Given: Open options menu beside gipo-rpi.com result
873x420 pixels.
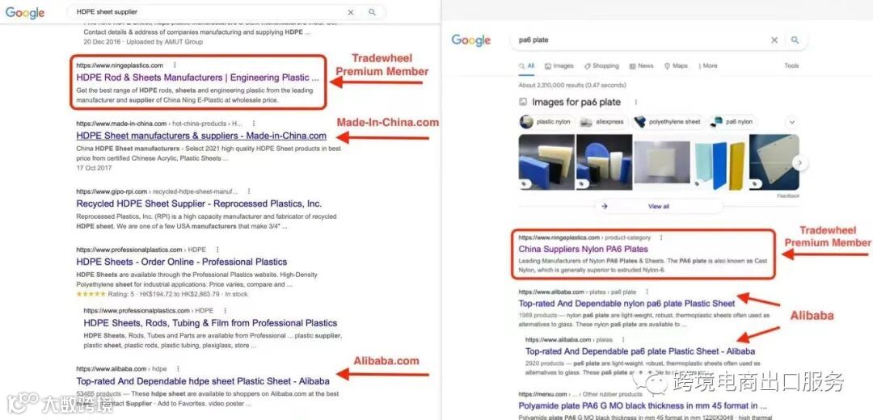Looking at the screenshot, I should coord(248,191).
